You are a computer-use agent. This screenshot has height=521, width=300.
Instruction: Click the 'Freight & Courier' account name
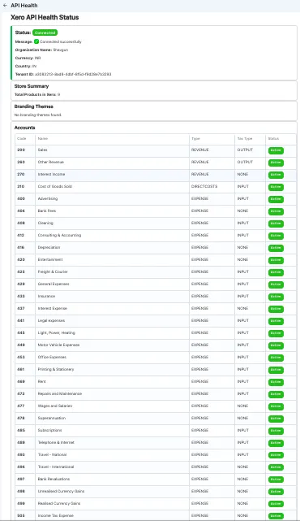pos(53,271)
